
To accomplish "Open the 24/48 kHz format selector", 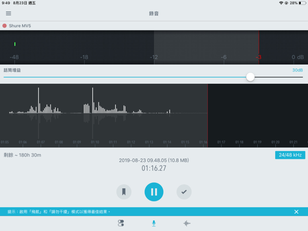I will [x=290, y=155].
